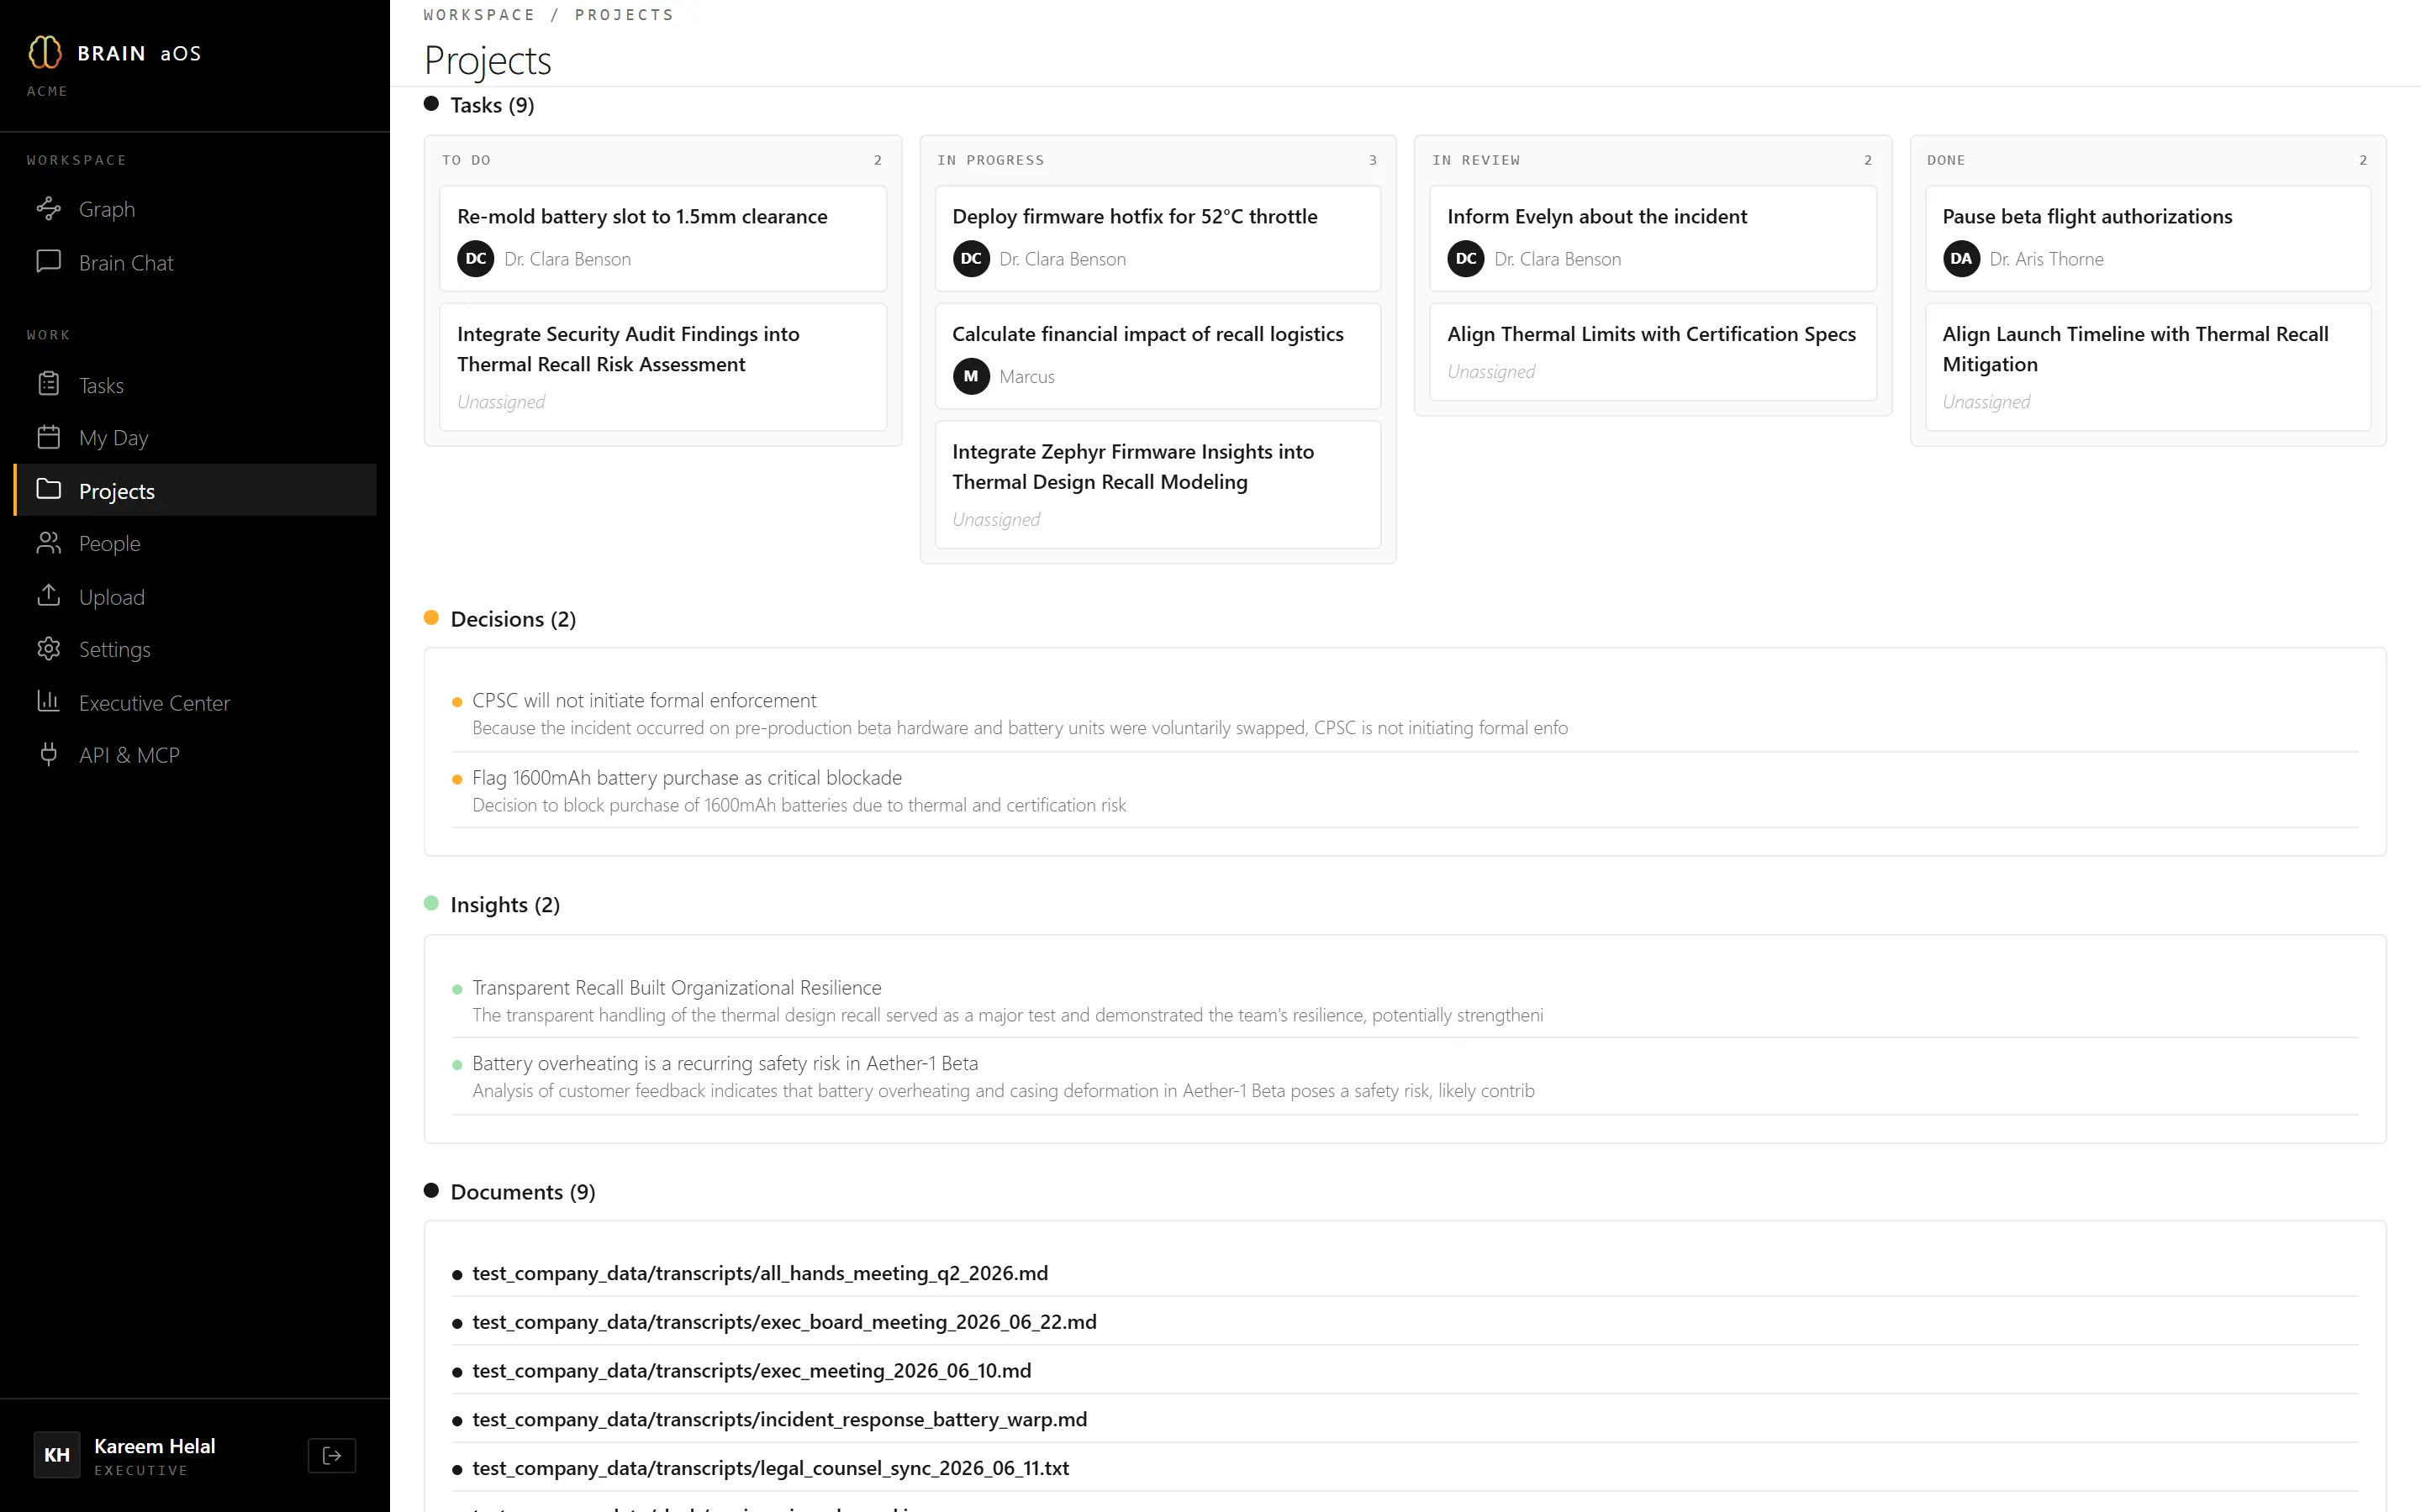This screenshot has width=2421, height=1512.
Task: Open insight Battery overheating is a recurring risk
Action: tap(1405, 1076)
